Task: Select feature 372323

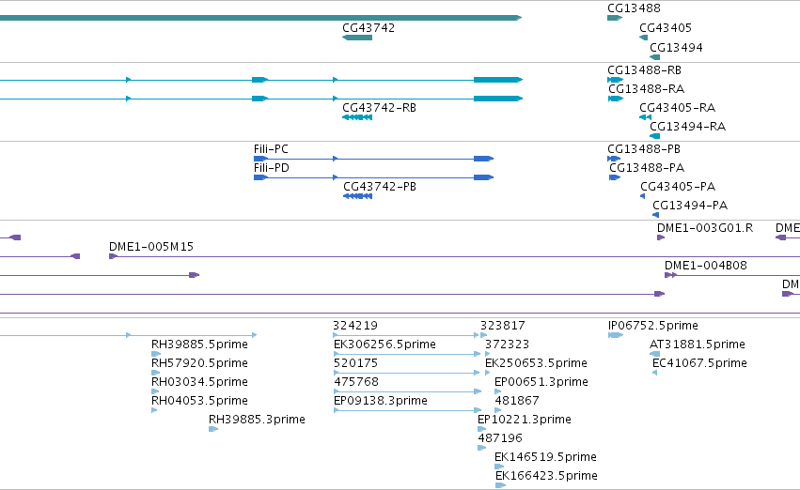Action: (x=507, y=345)
